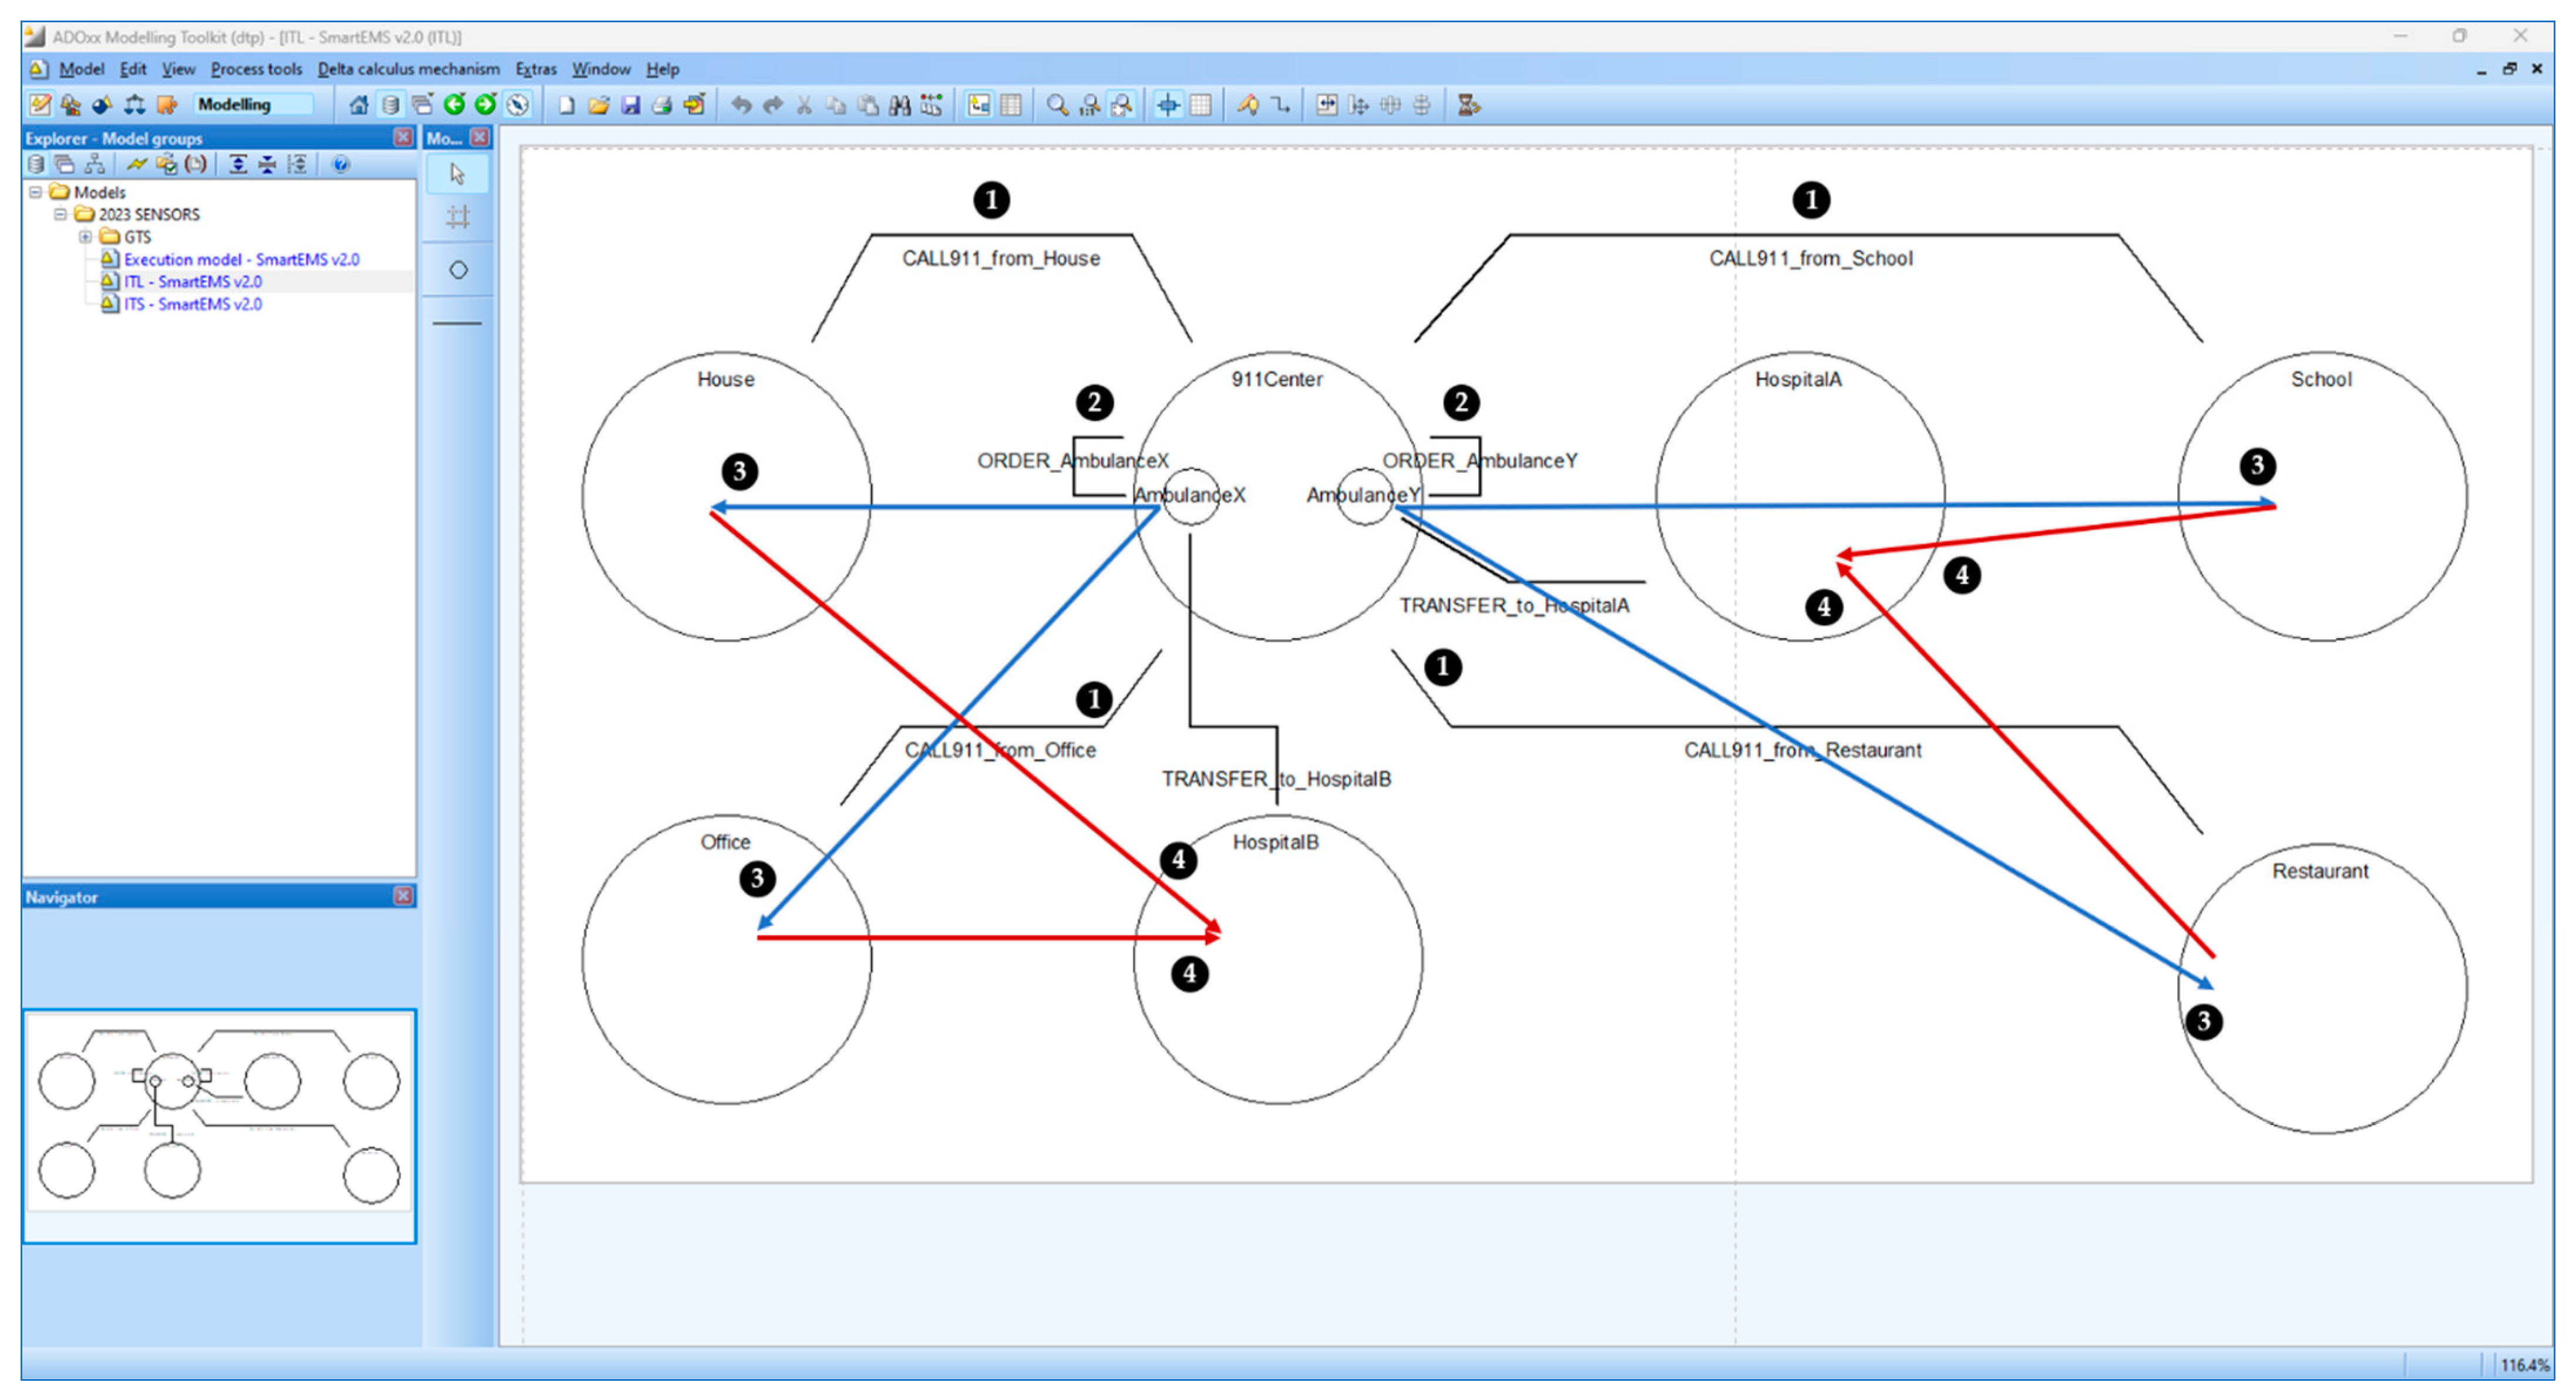This screenshot has width=2576, height=1399.
Task: Open Execution model - SmartEMS v2.0
Action: click(241, 259)
